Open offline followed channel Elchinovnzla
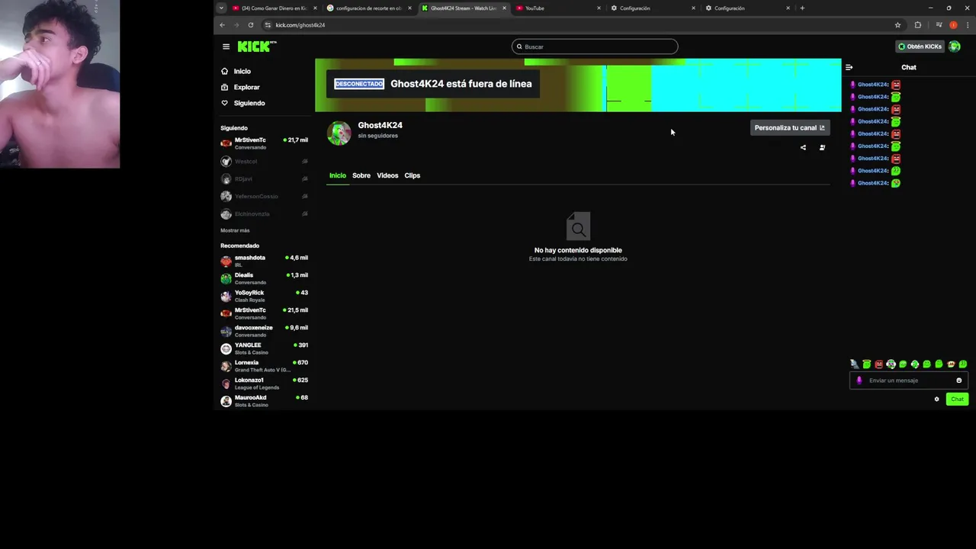 point(265,214)
